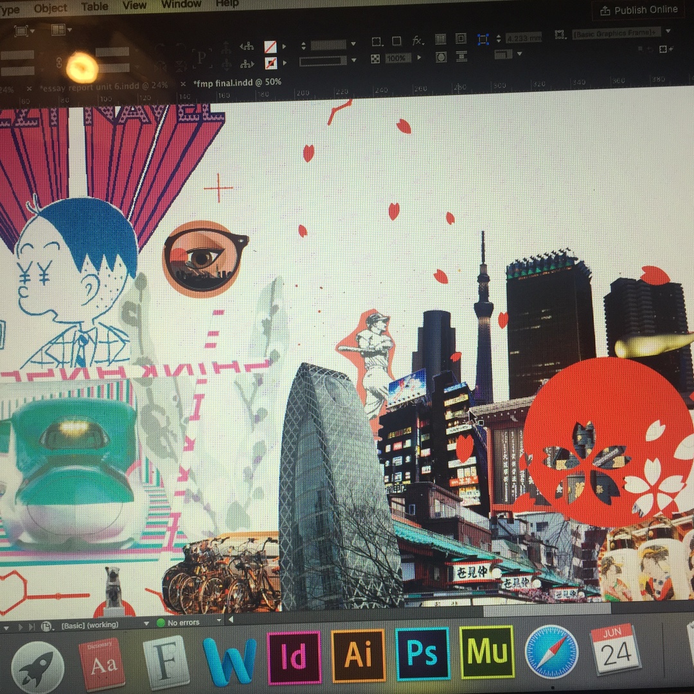694x694 pixels.
Task: Open the Table menu
Action: pos(94,6)
